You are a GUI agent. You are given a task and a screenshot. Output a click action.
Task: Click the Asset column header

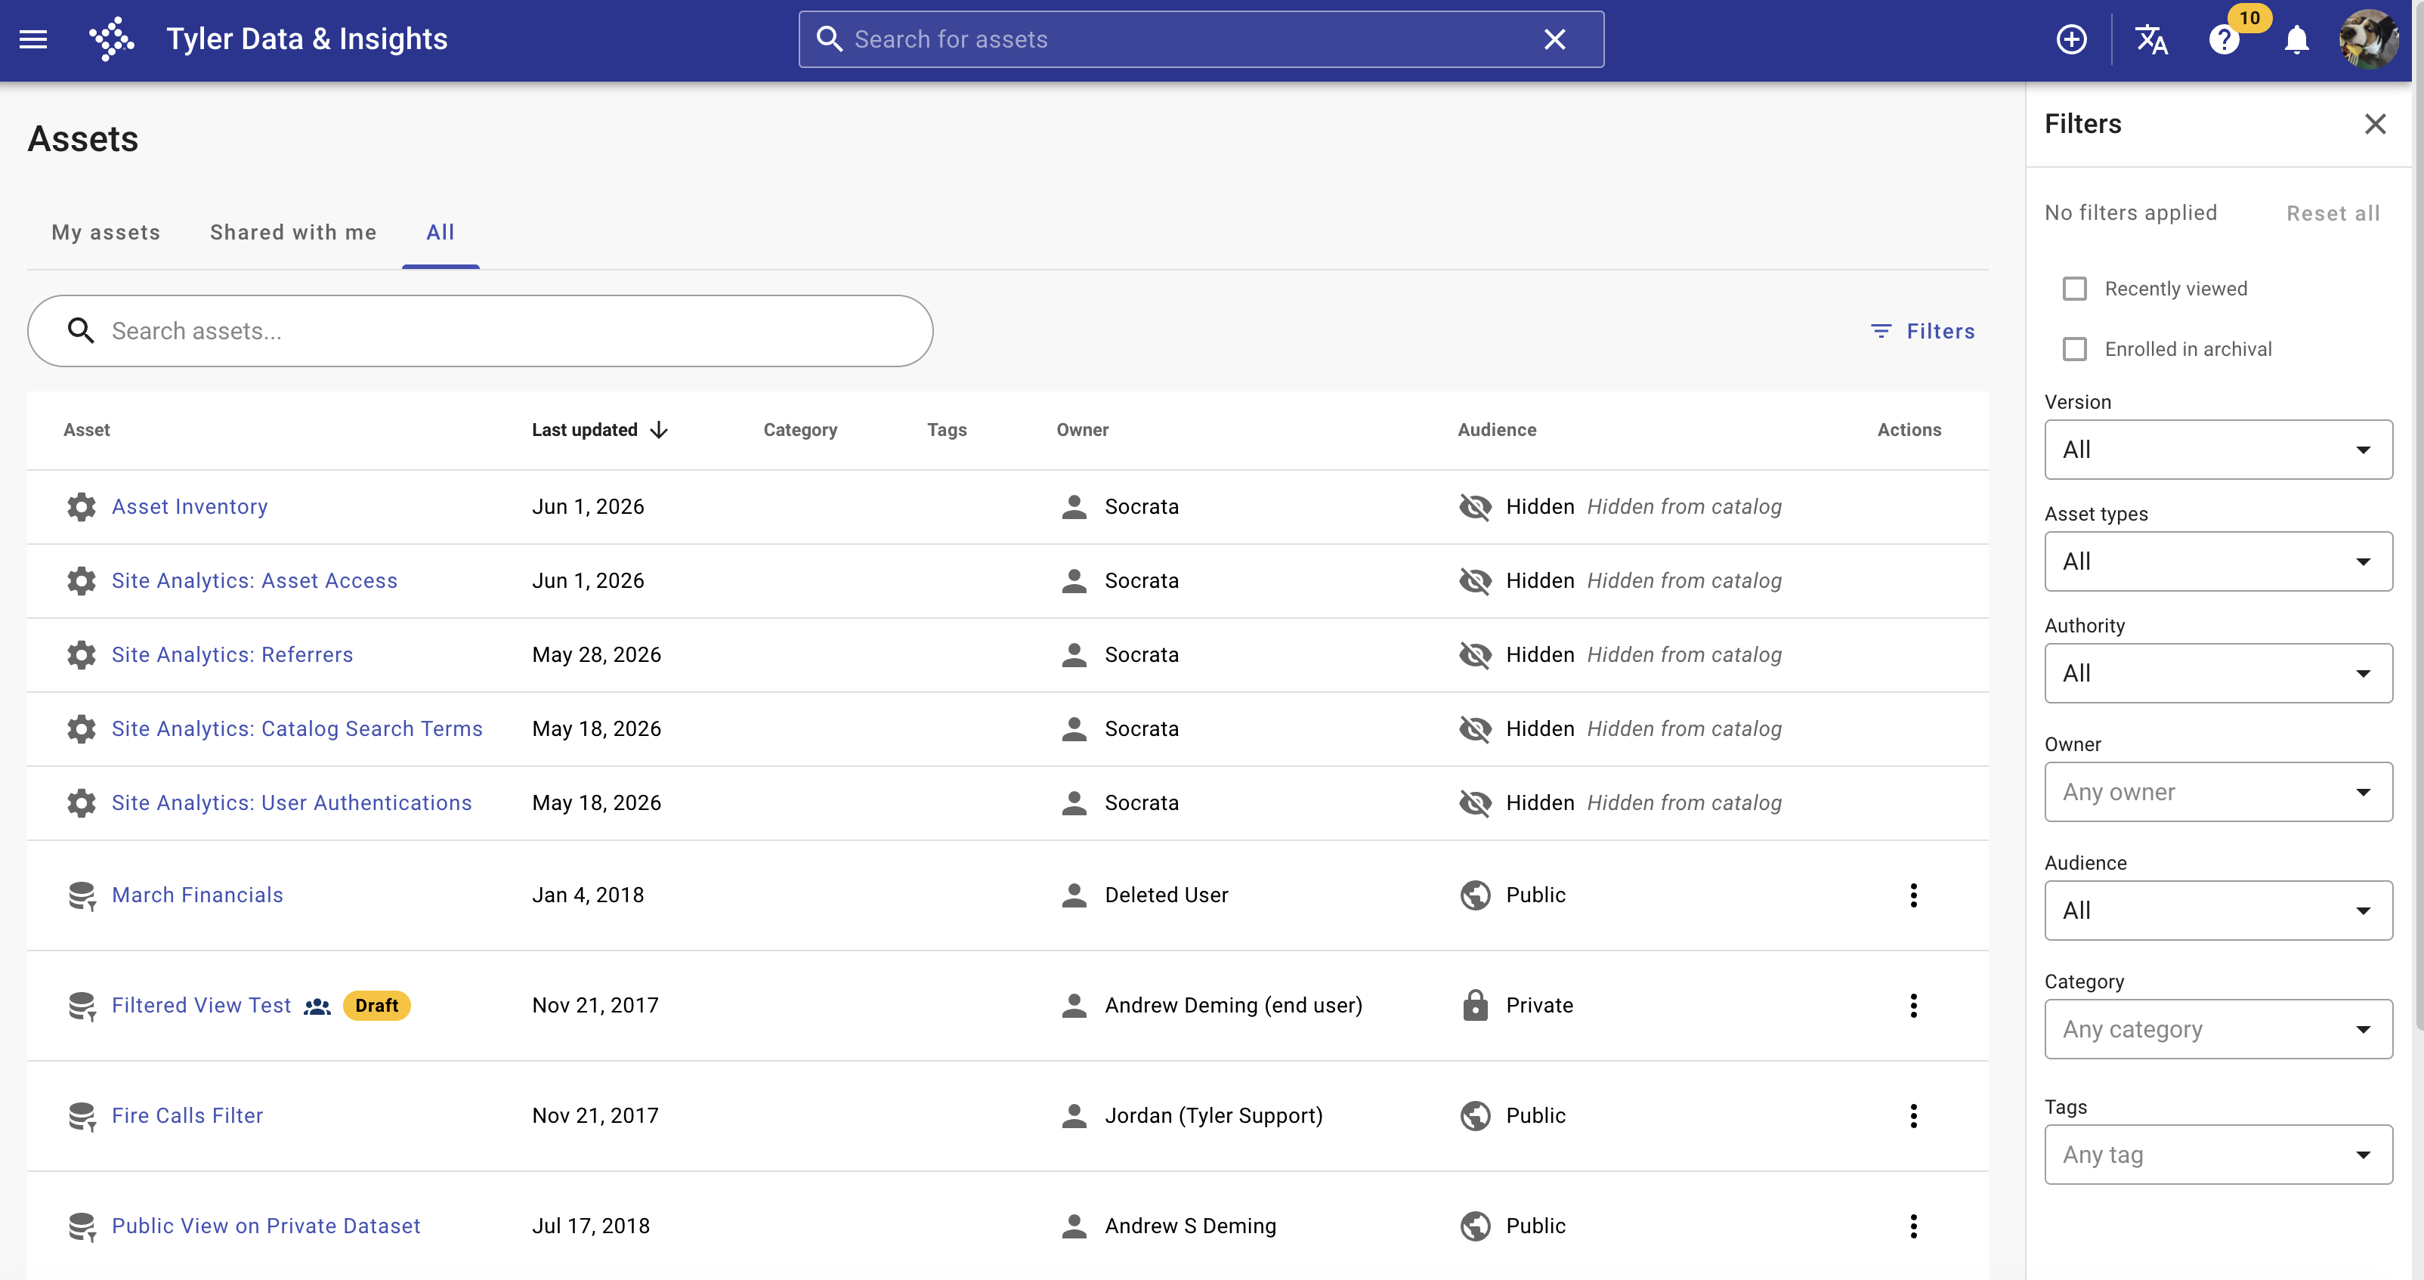coord(87,430)
